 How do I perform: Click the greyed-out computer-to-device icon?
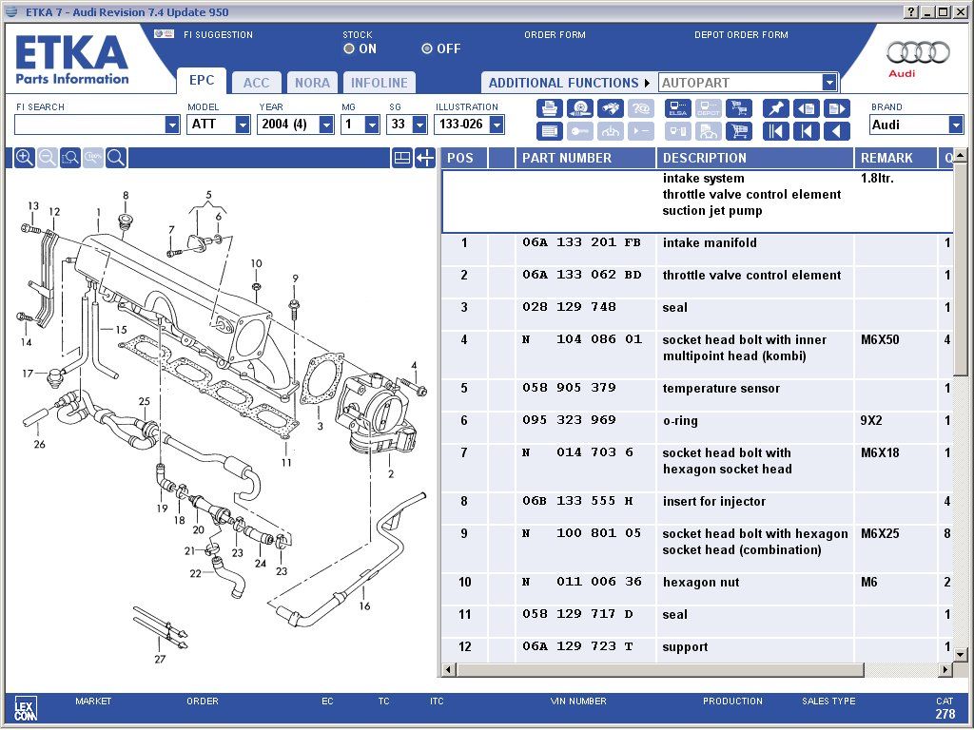coord(677,131)
